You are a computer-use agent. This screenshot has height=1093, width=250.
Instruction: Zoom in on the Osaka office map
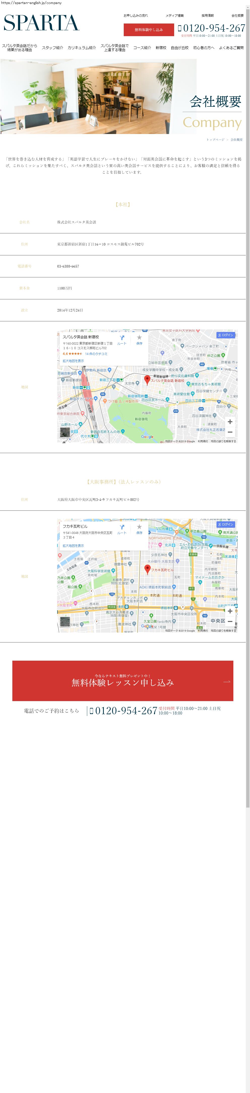click(230, 611)
